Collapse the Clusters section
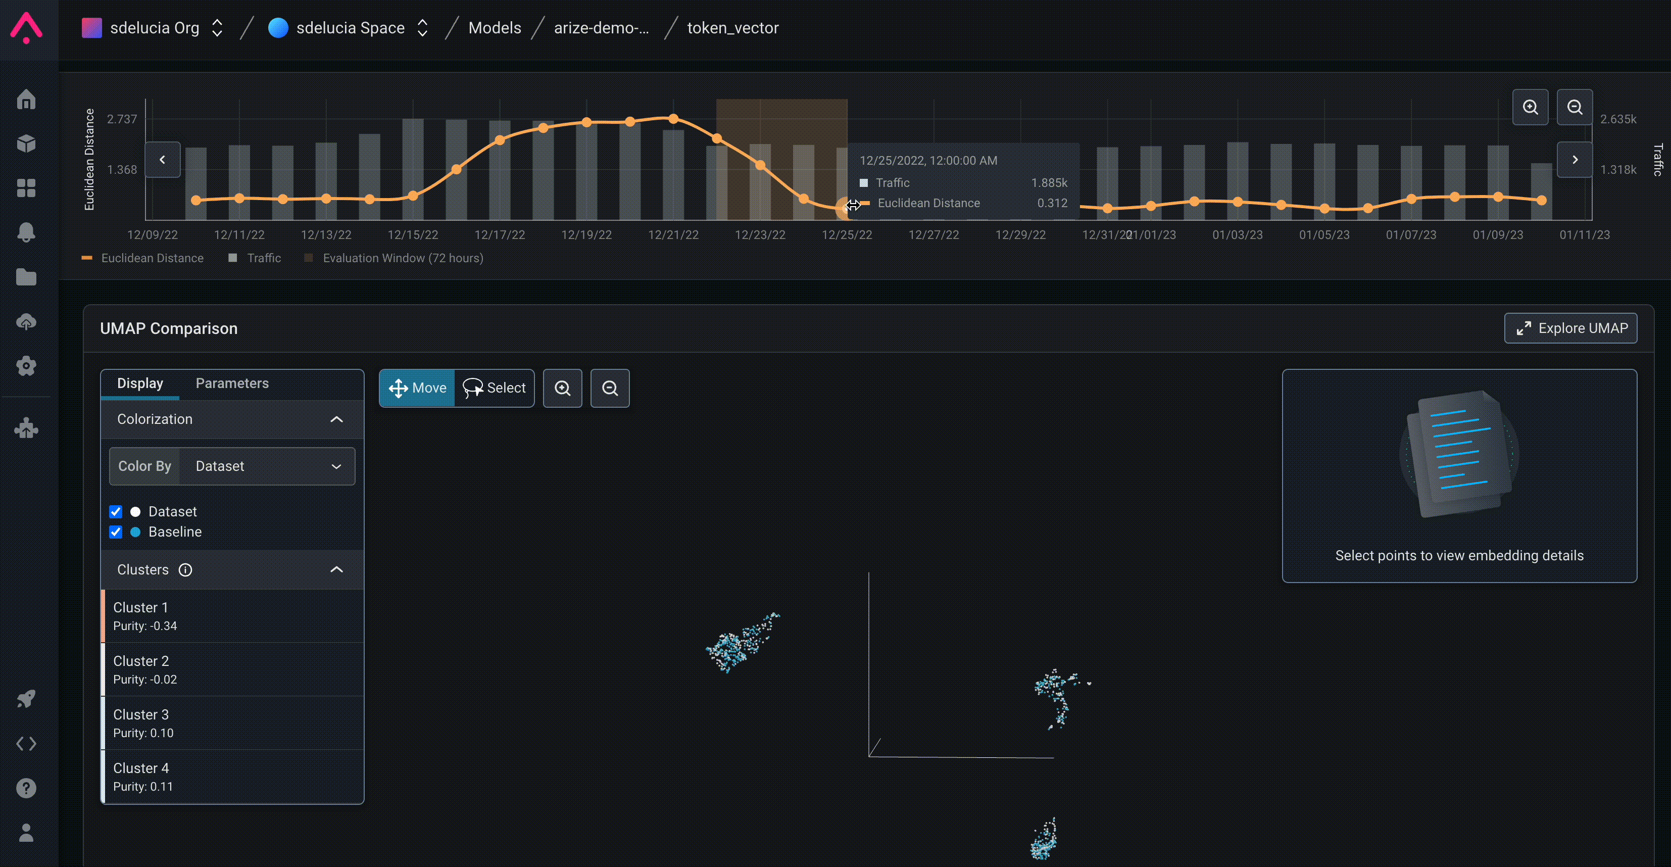 (336, 570)
